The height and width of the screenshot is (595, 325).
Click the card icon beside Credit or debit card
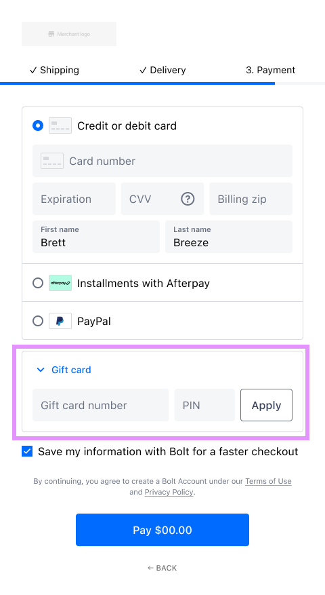60,126
